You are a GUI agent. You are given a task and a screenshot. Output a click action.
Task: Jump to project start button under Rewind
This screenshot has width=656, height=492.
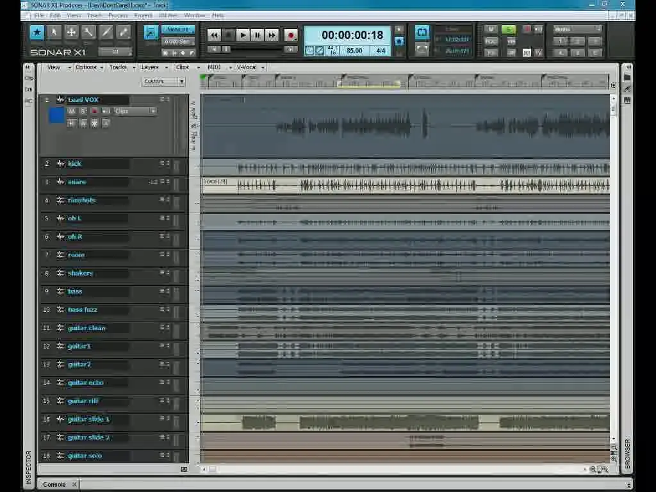[214, 49]
